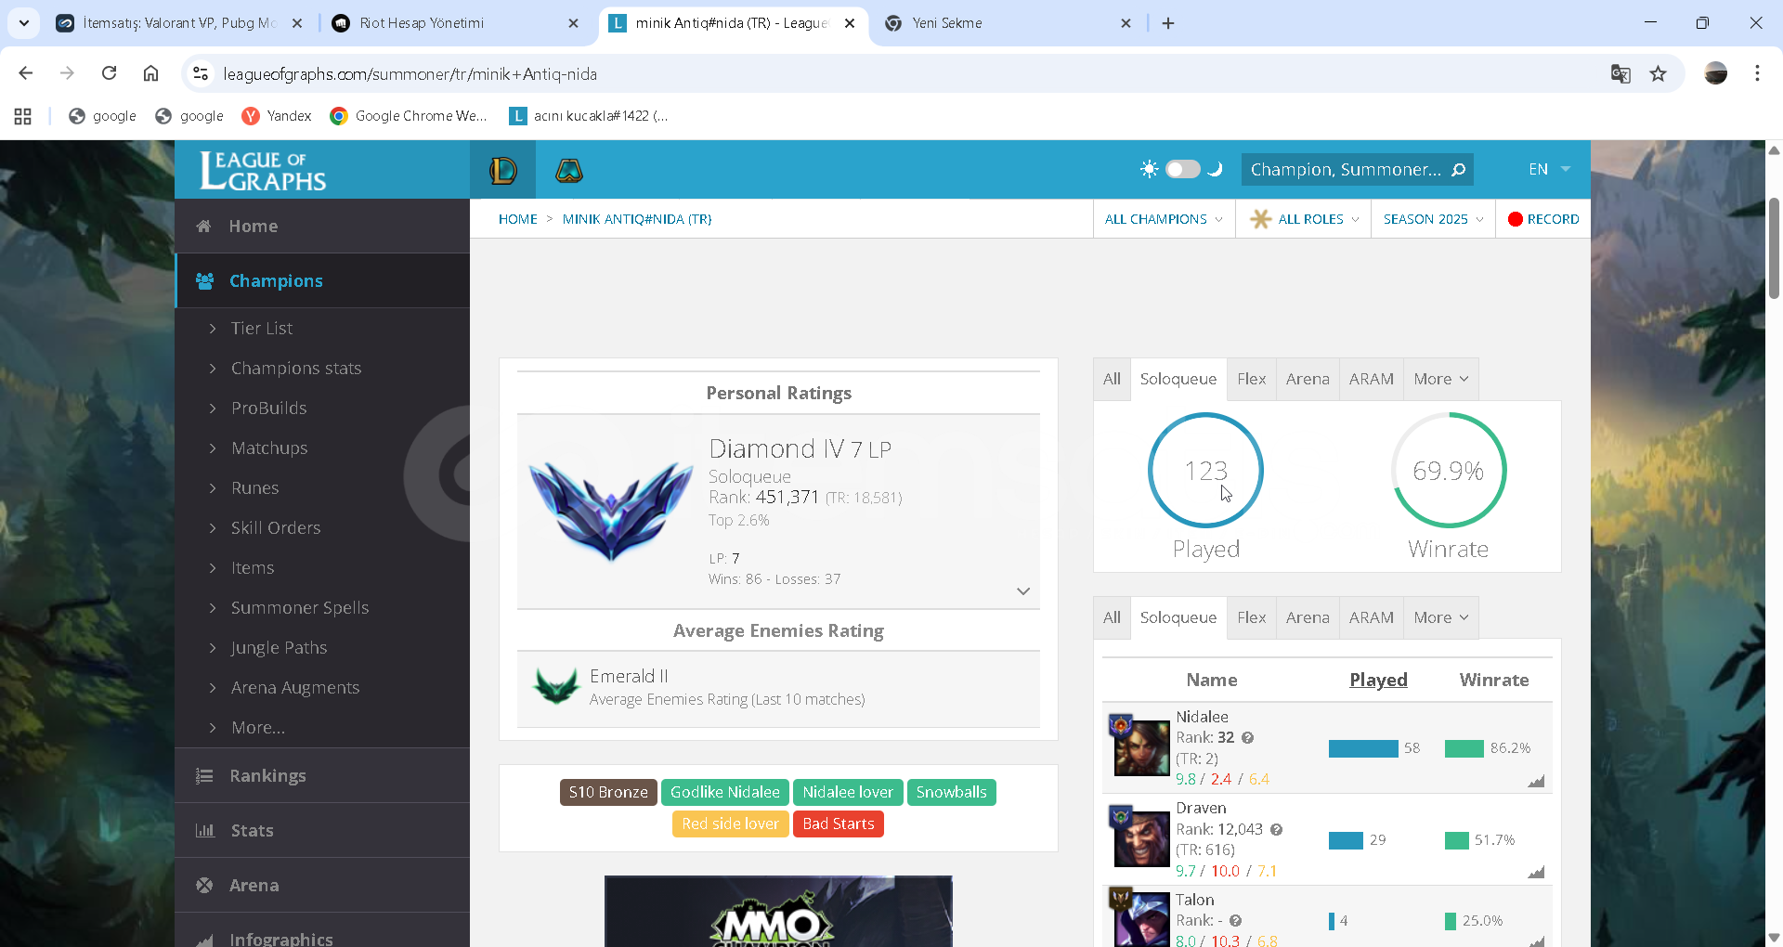The width and height of the screenshot is (1783, 947).
Task: Click the Diamond rank emblem
Action: 610,510
